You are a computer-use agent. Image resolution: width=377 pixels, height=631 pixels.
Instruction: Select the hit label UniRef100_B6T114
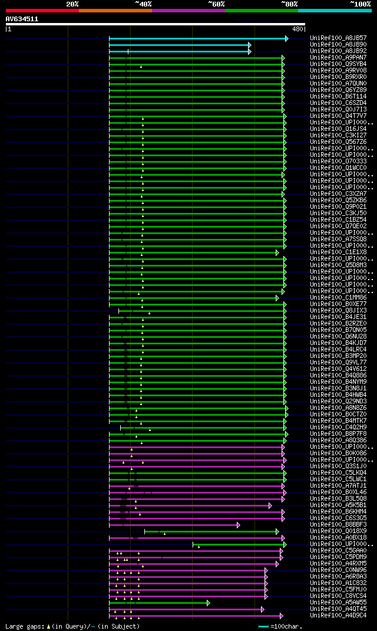(338, 97)
